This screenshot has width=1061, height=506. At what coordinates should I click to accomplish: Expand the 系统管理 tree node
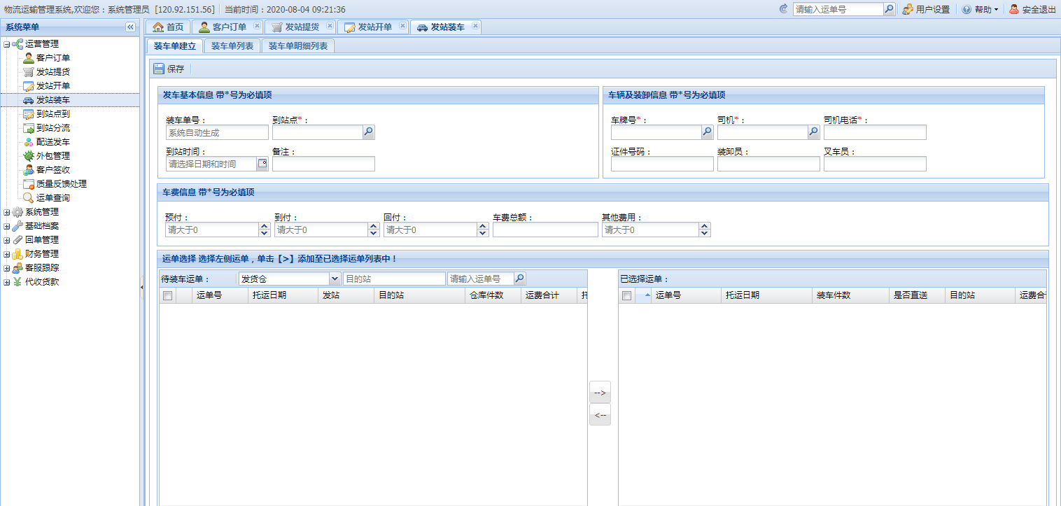[x=7, y=212]
